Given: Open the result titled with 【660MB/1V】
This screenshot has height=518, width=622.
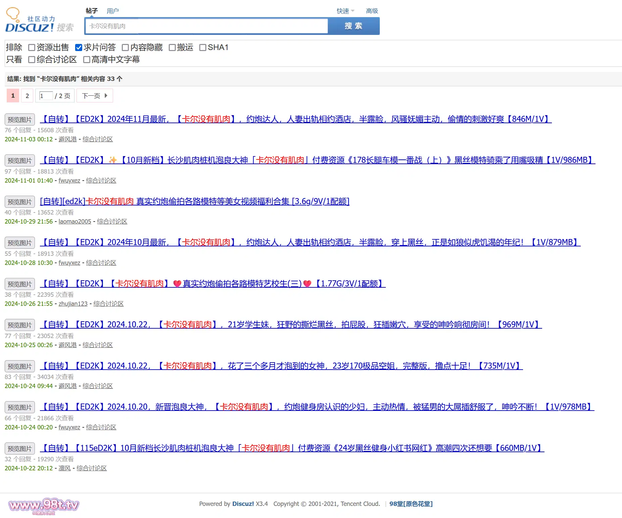Looking at the screenshot, I should (x=292, y=448).
